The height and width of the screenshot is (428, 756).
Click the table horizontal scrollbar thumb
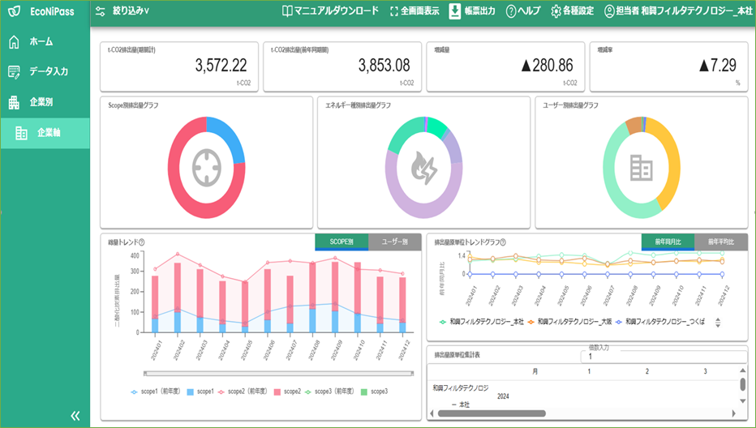pyautogui.click(x=492, y=413)
